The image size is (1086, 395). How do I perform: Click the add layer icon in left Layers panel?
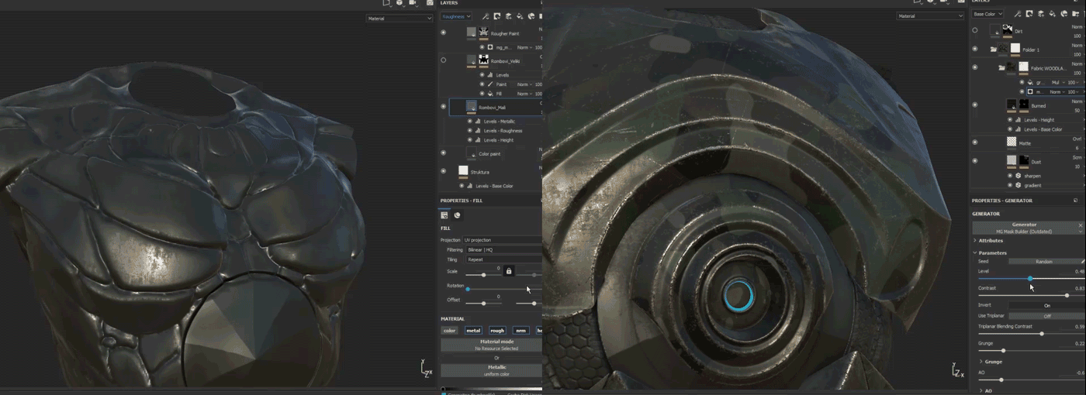point(509,15)
